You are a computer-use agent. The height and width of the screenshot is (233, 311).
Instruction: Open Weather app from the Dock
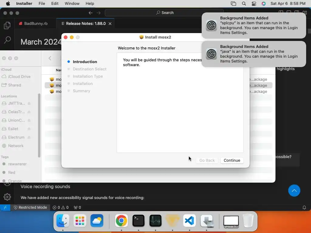point(97,221)
